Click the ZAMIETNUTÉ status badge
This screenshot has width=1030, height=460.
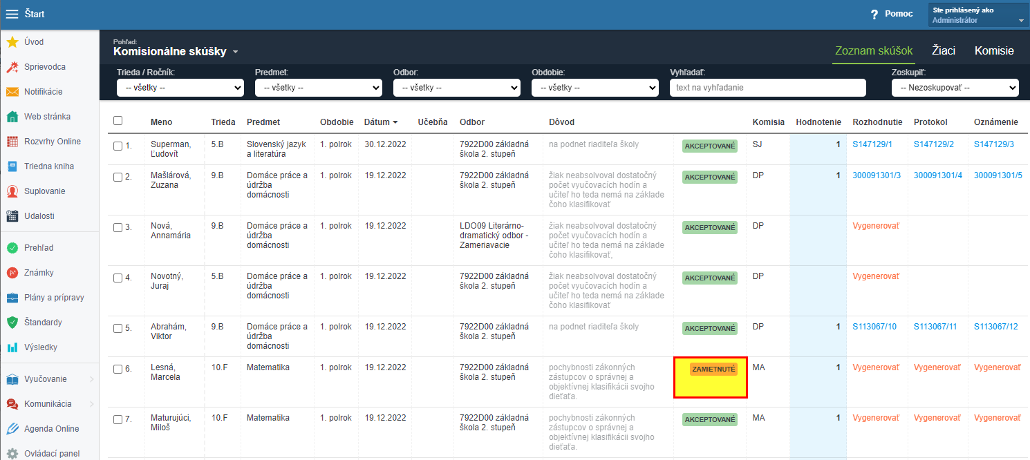tap(713, 370)
